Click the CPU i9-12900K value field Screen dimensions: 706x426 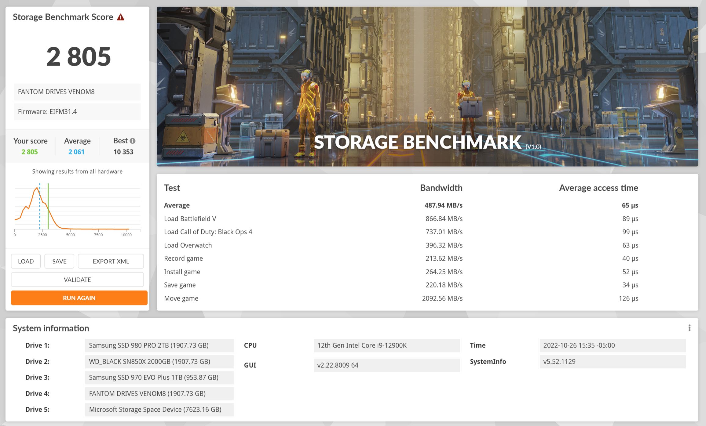386,345
